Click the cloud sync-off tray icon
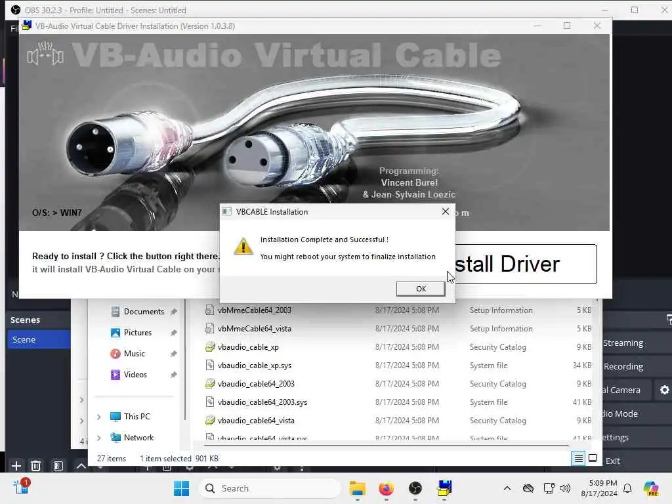Viewport: 672px width, 504px height. pyautogui.click(x=528, y=488)
